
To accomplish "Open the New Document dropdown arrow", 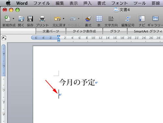I will [x=13, y=19].
